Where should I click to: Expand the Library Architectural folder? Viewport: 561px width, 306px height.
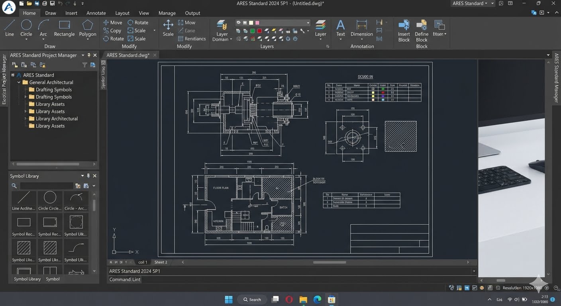point(25,119)
